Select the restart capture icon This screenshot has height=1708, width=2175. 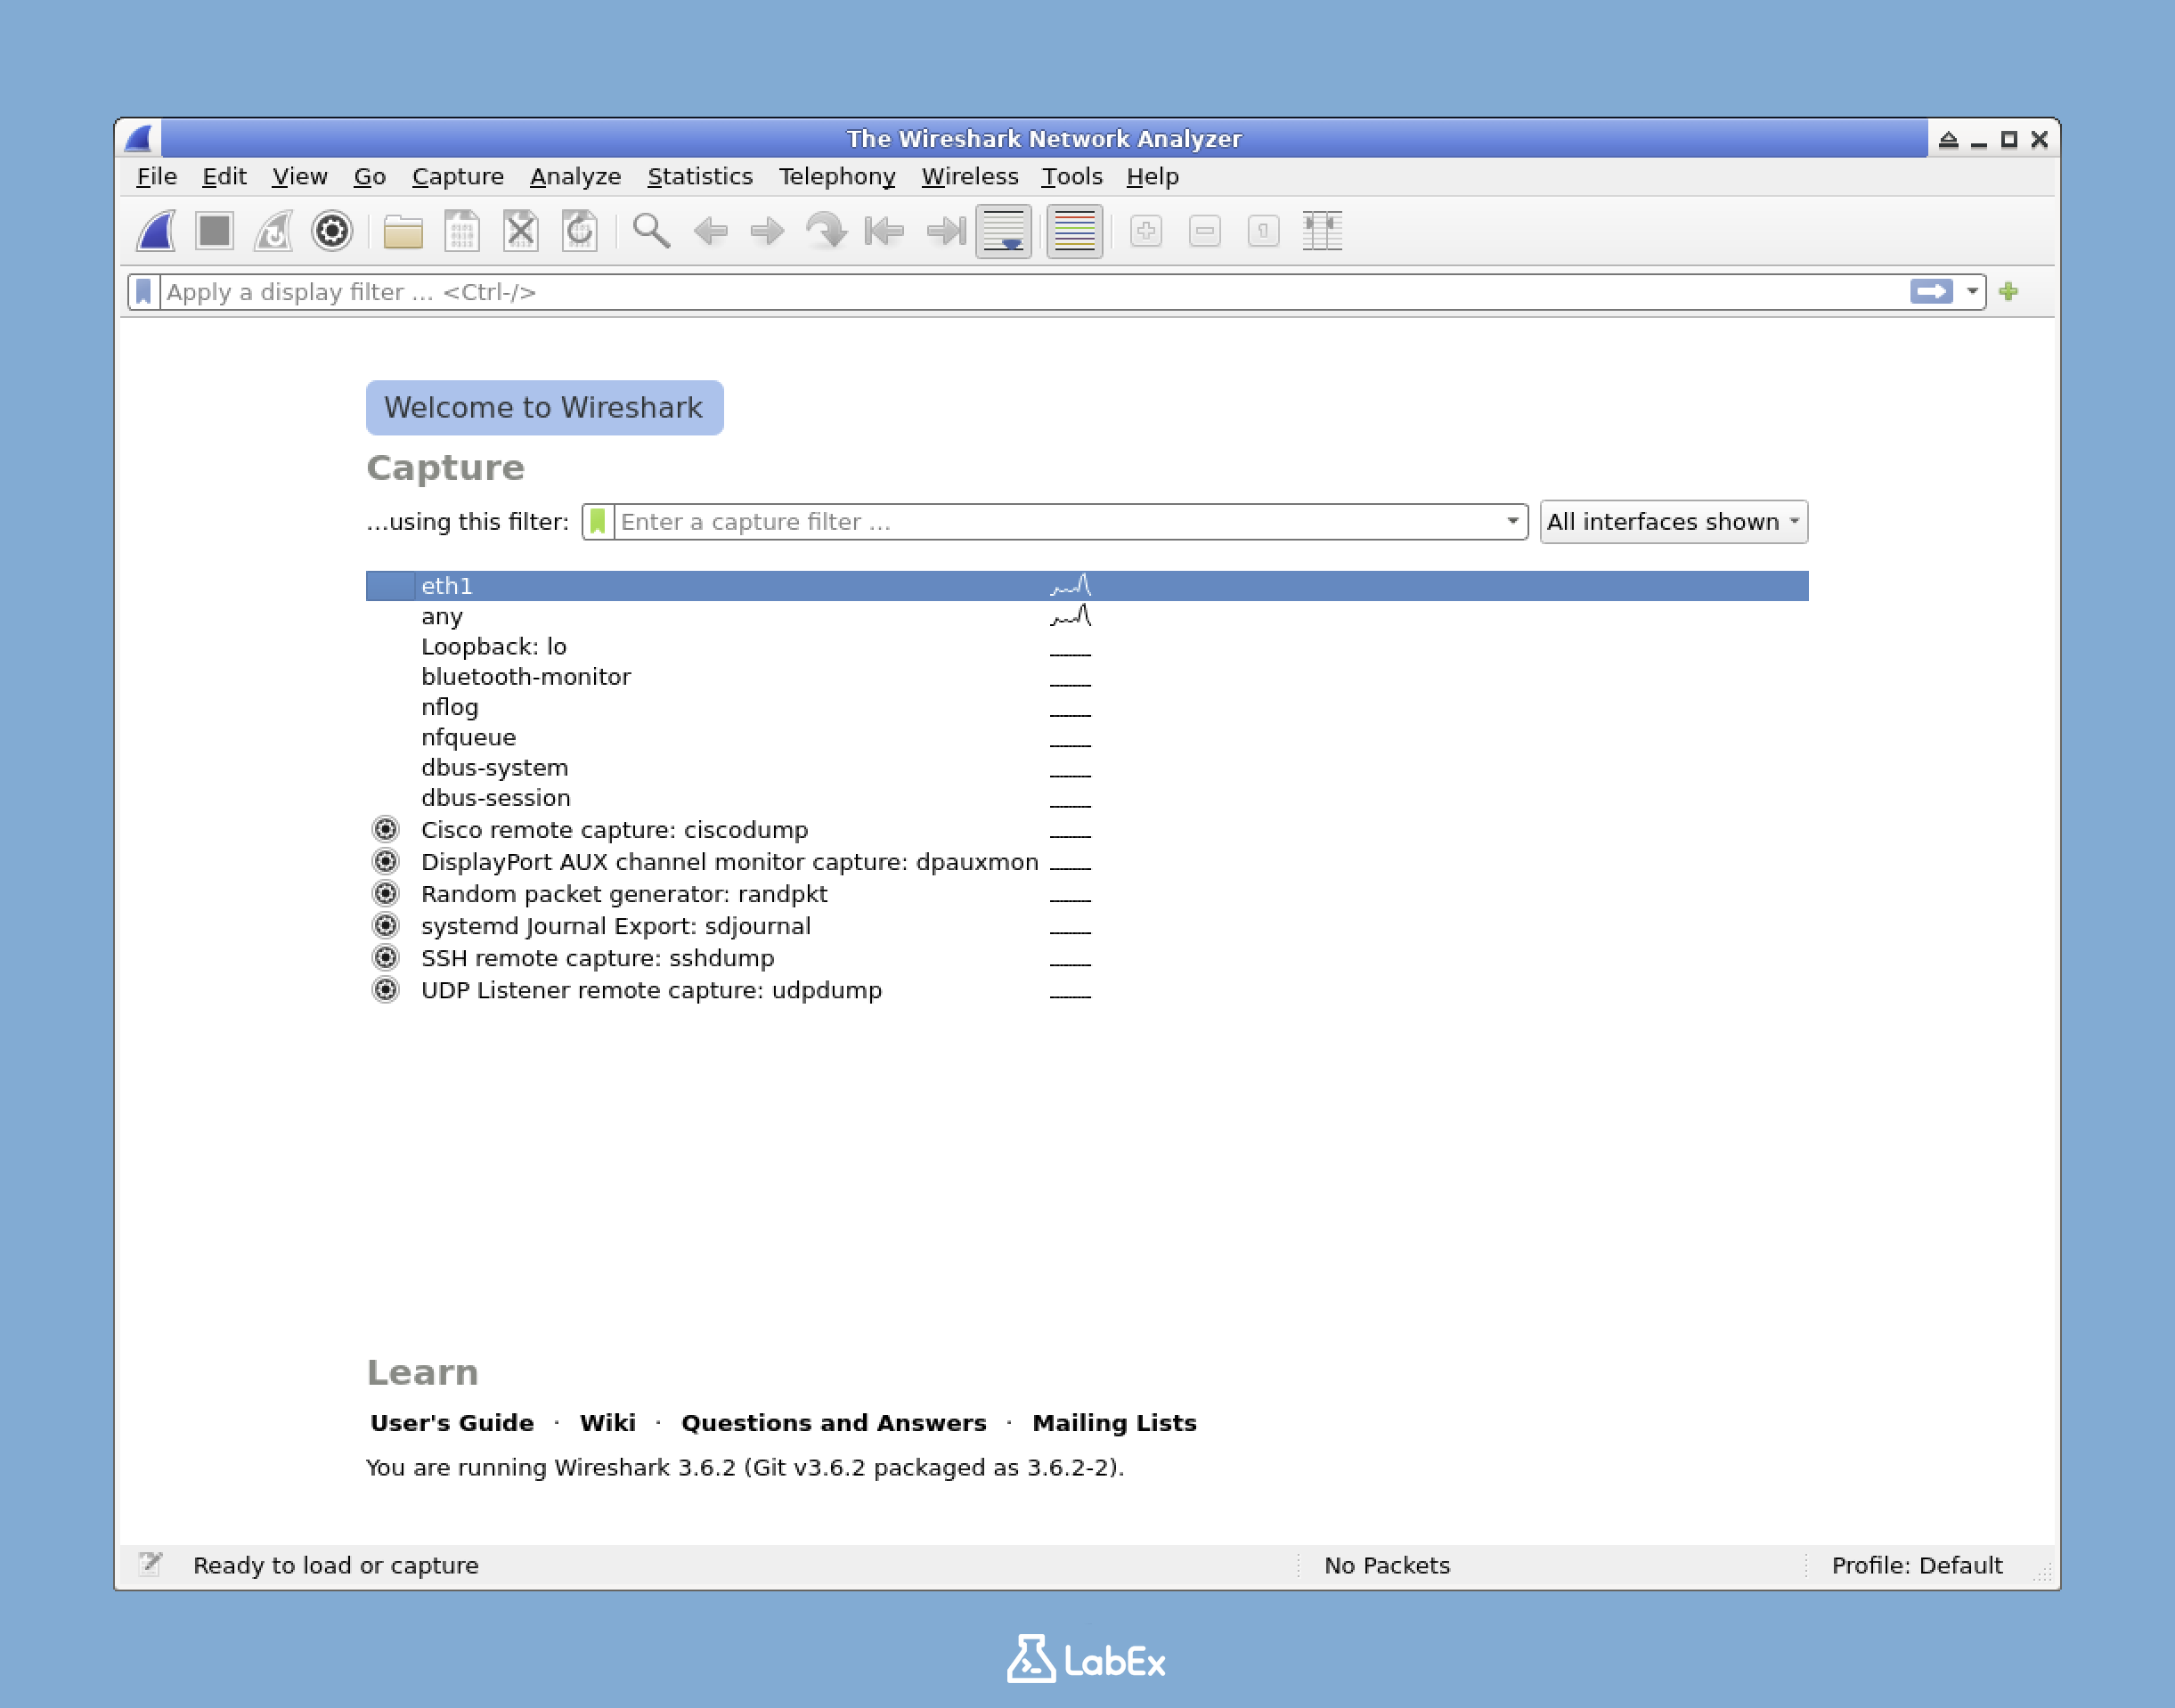[273, 230]
